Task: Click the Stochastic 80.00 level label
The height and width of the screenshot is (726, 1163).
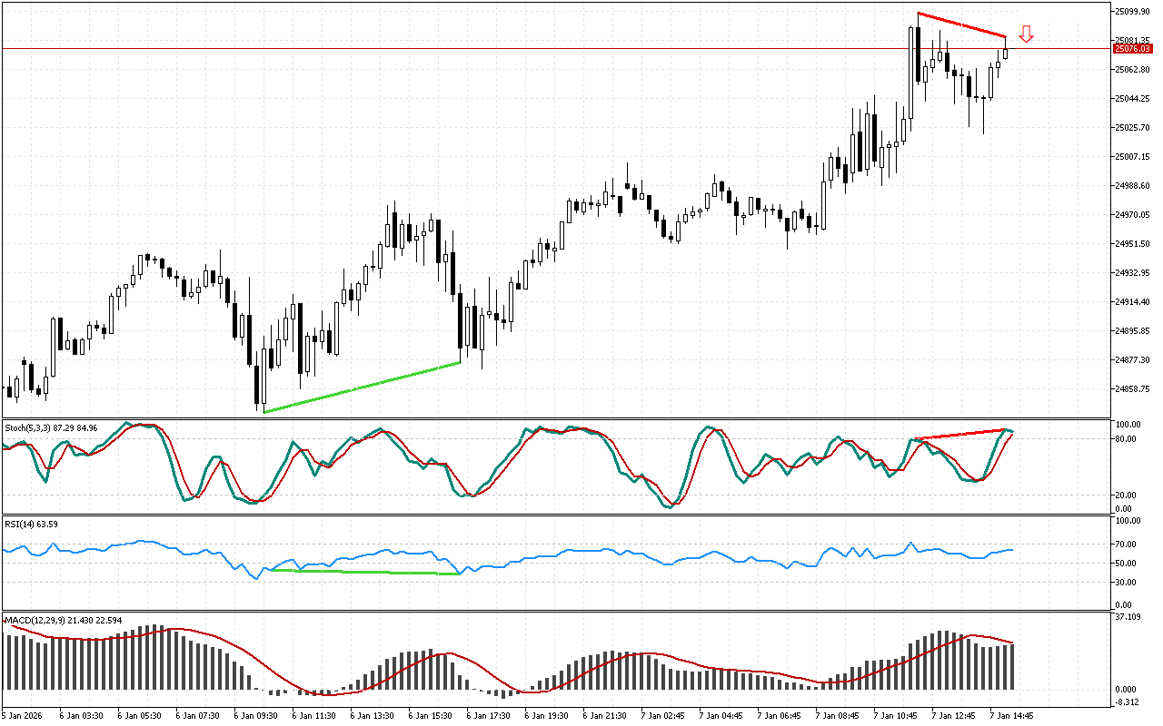Action: click(x=1127, y=439)
